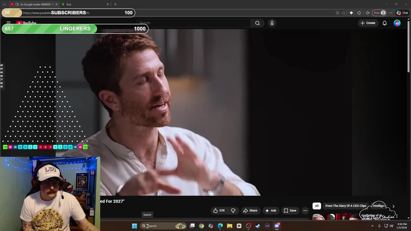Open the B extension icon in Edge toolbar
The image size is (411, 231).
(x=351, y=13)
